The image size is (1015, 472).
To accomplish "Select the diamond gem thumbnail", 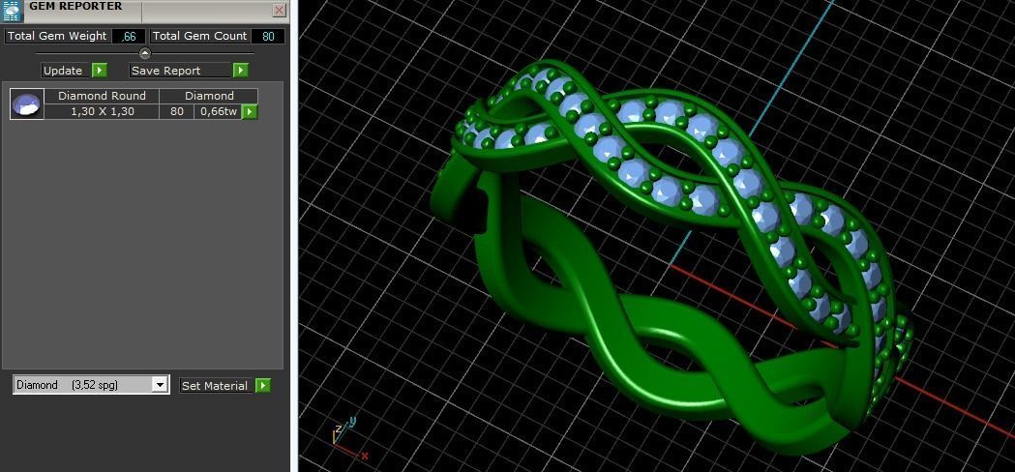I will coord(27,104).
